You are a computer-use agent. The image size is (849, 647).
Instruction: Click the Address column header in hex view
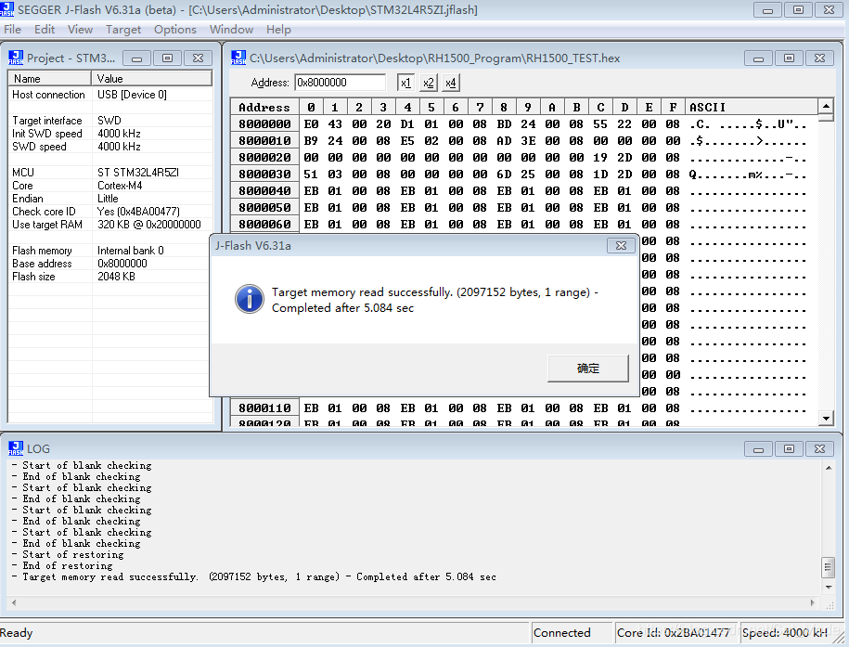click(264, 108)
